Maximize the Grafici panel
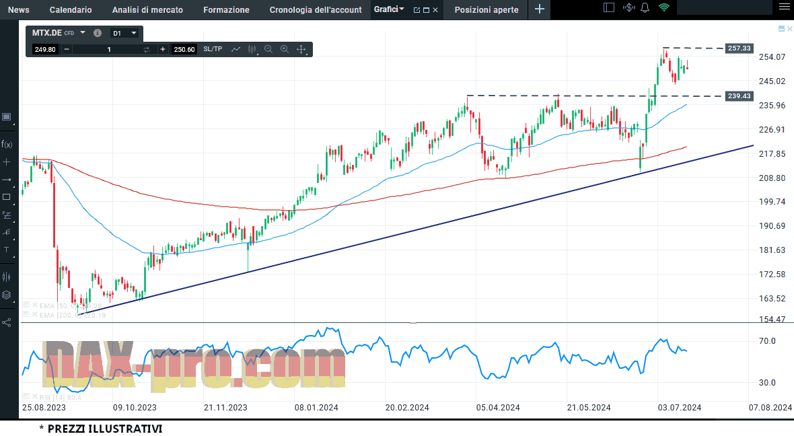Image resolution: width=794 pixels, height=436 pixels. click(x=427, y=10)
